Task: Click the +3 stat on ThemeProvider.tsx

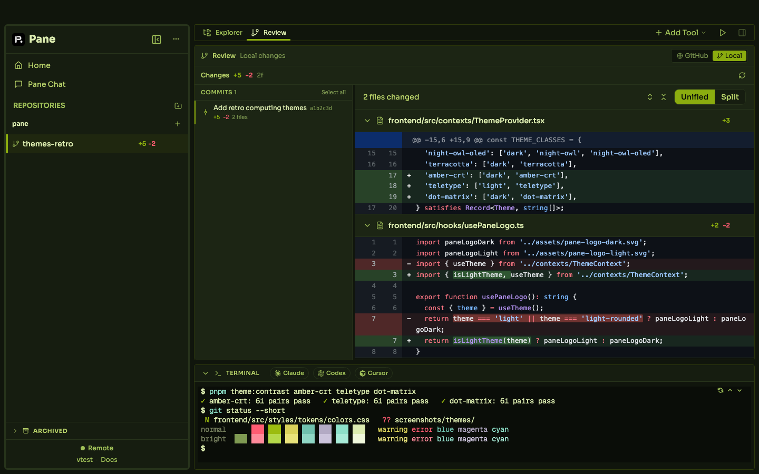Action: pos(726,121)
